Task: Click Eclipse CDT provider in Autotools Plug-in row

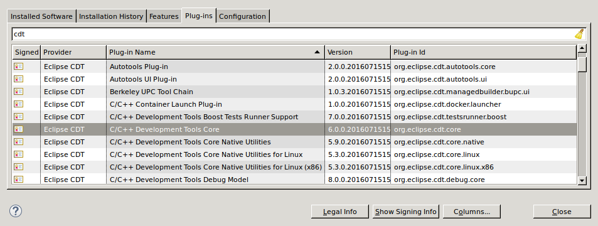Action: [x=64, y=67]
